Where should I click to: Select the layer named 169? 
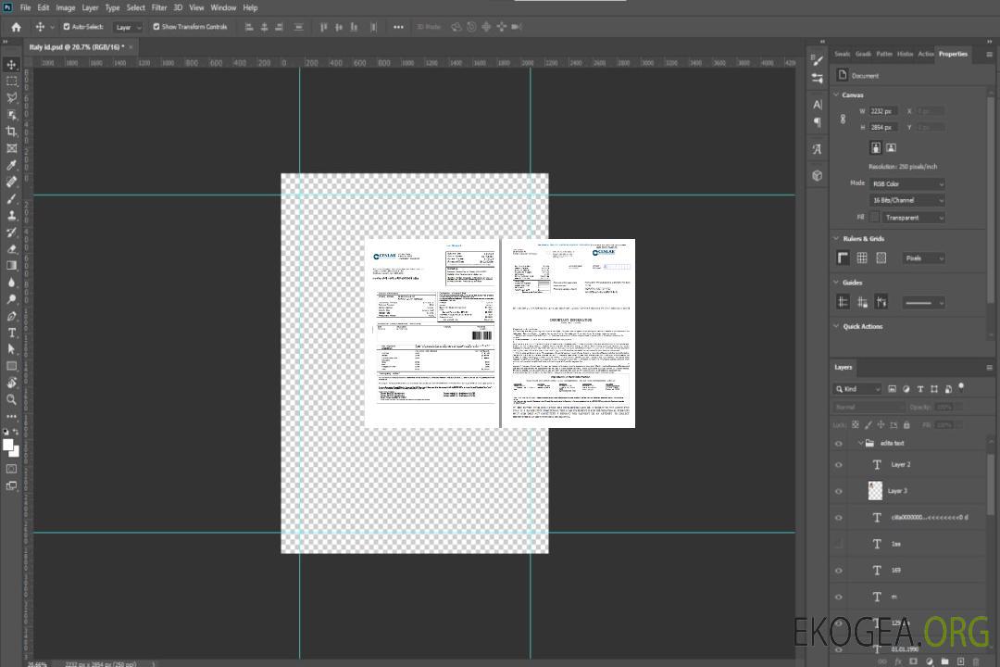[x=895, y=570]
